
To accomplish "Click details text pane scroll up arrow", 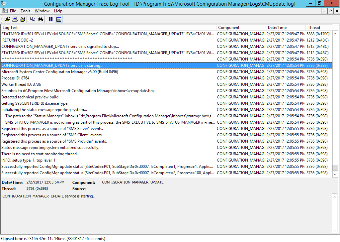I will click(x=335, y=197).
